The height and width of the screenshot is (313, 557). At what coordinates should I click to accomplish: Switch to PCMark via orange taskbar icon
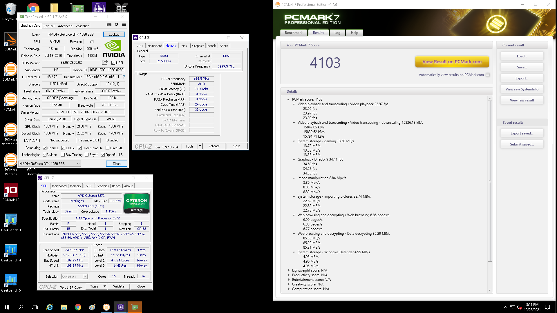click(x=106, y=307)
